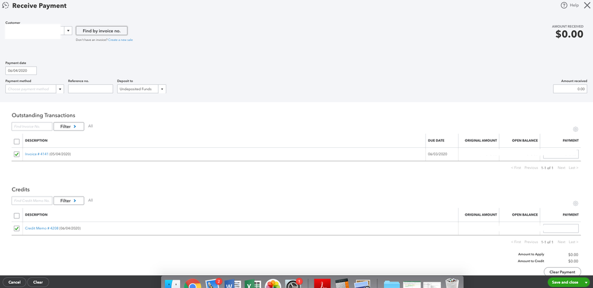
Task: Open Adobe Acrobat from the dock
Action: [322, 283]
